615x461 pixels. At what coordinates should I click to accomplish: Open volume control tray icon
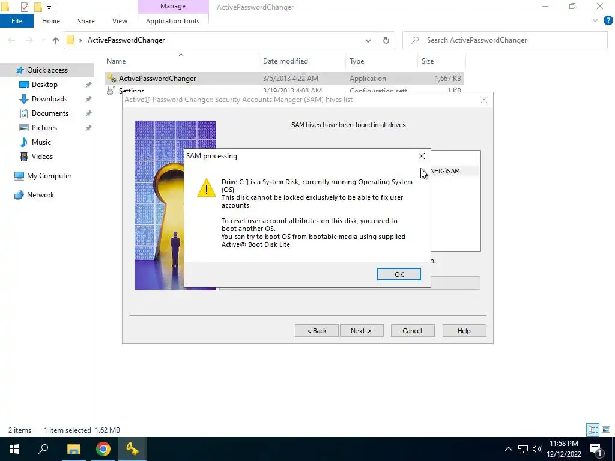pos(537,449)
